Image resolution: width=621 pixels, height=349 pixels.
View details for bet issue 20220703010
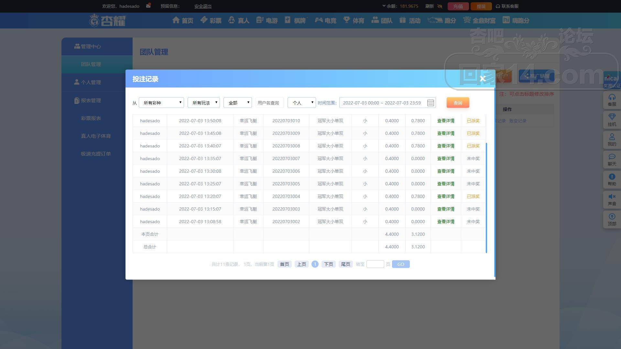click(x=446, y=121)
